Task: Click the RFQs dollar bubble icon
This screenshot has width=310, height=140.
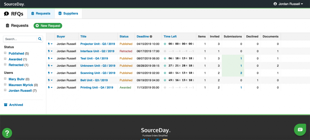Action: [x=6, y=14]
